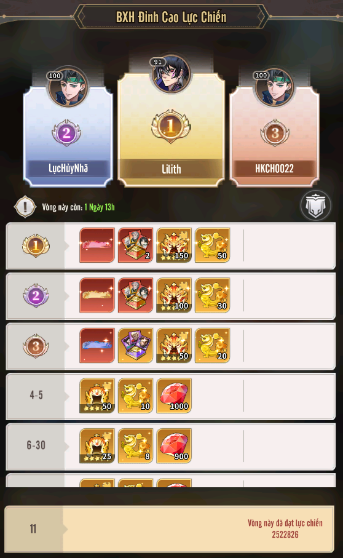343x558 pixels.
Task: Tap gold dragon 10 reward in 4-5 row
Action: click(x=135, y=396)
